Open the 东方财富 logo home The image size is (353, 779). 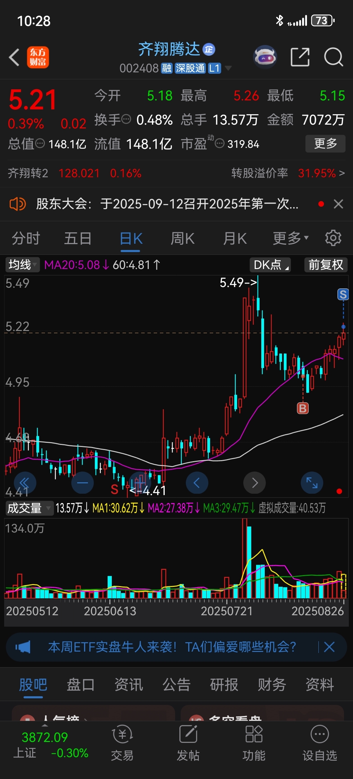click(38, 57)
